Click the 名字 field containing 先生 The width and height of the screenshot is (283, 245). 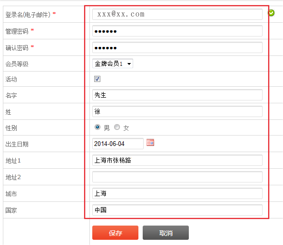[177, 95]
